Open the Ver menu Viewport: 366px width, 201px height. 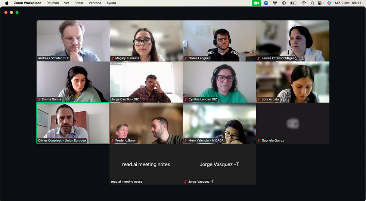(x=66, y=3)
